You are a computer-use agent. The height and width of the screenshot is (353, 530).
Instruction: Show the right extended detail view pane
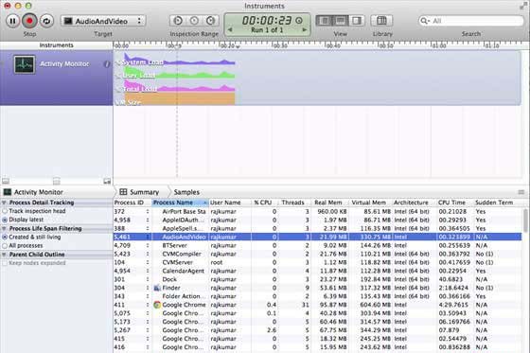coord(357,21)
